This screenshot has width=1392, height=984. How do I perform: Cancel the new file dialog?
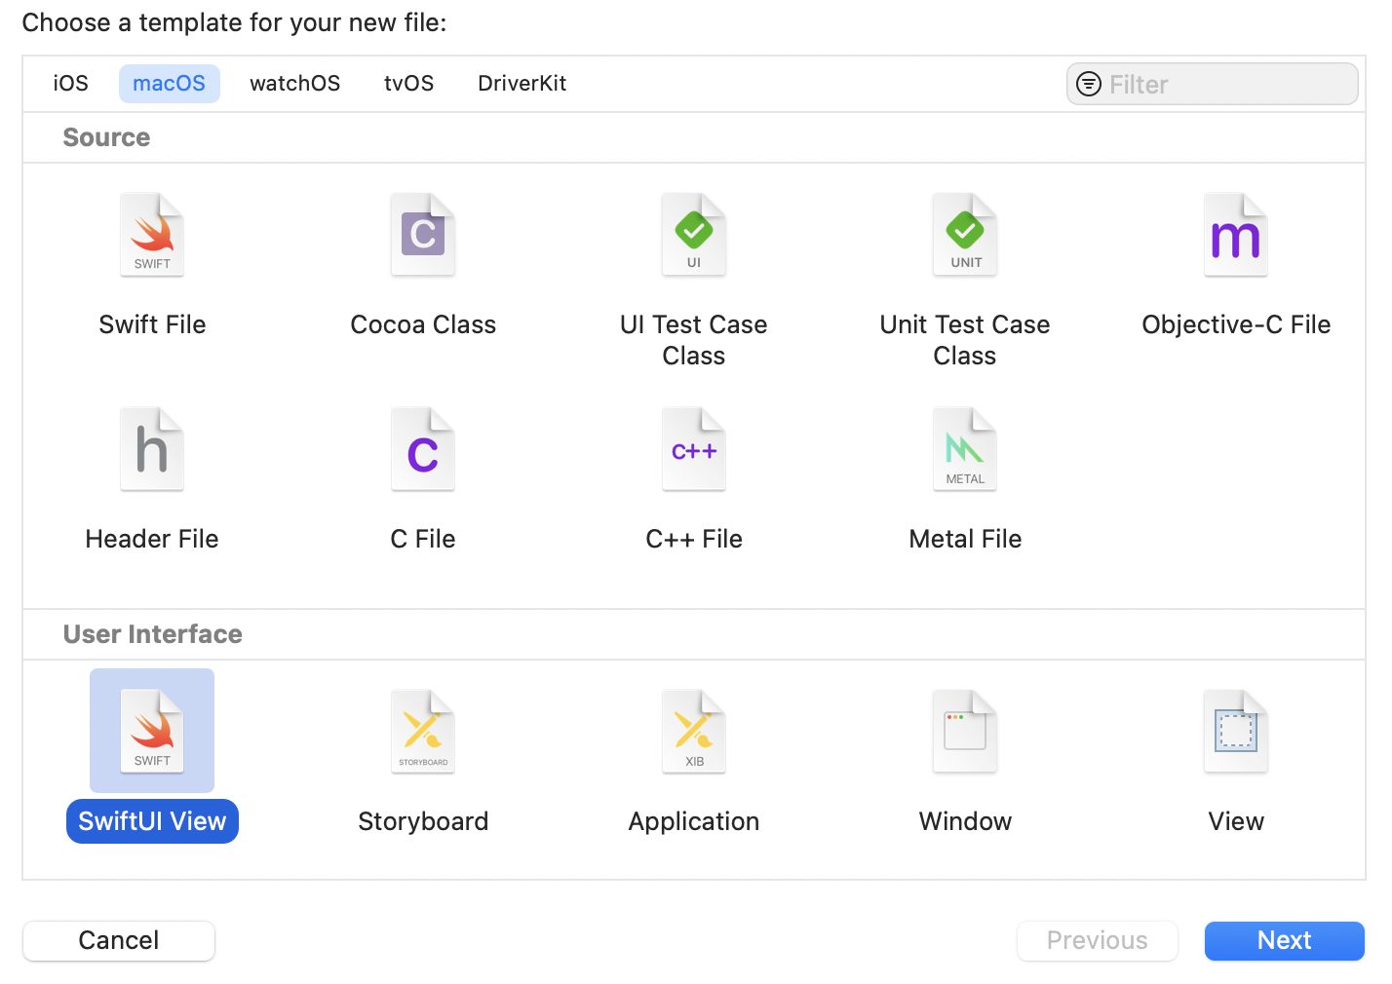[x=119, y=940]
